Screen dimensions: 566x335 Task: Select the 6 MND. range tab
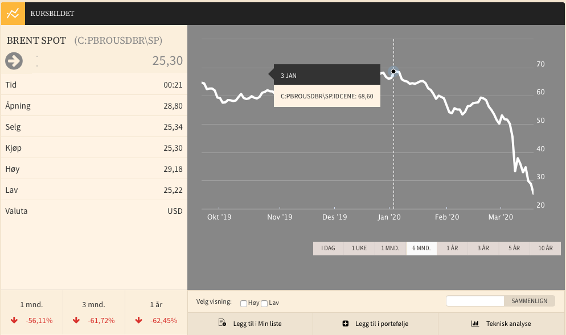click(x=421, y=249)
